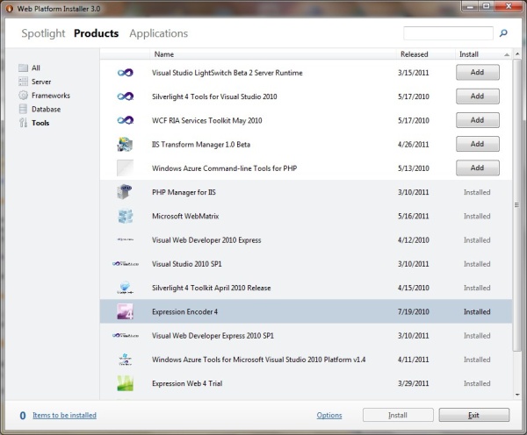This screenshot has width=527, height=435.
Task: Click the vertical scrollbar thumb
Action: point(517,205)
